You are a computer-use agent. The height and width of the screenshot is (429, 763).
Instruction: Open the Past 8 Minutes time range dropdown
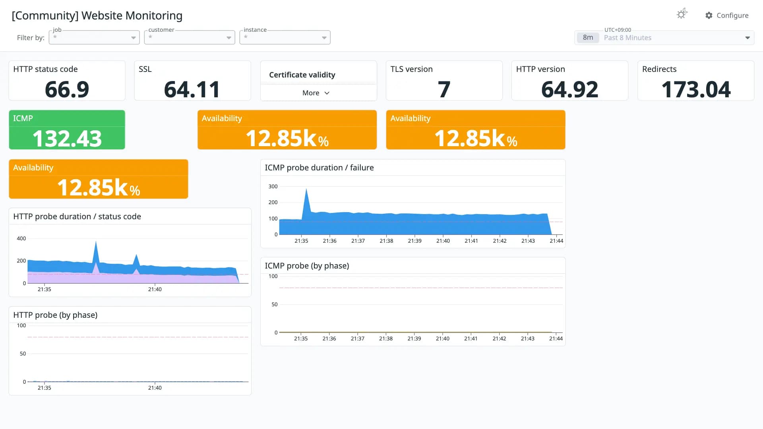[664, 38]
